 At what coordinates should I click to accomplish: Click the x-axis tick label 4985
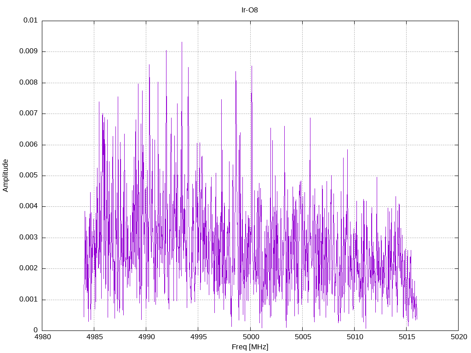(x=94, y=337)
